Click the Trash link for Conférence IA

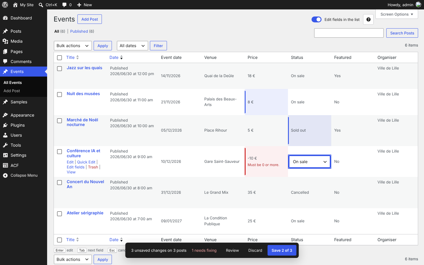coord(93,167)
